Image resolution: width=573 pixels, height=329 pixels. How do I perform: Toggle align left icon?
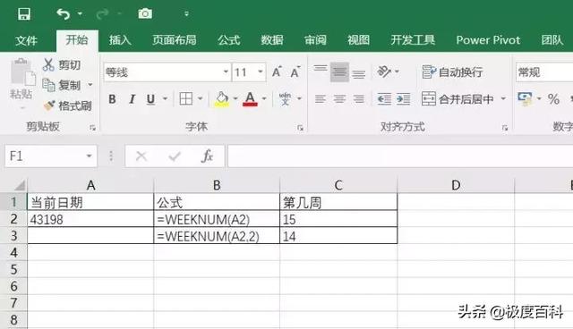coord(321,99)
